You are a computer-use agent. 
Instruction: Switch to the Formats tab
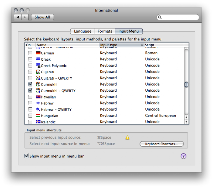coord(105,31)
